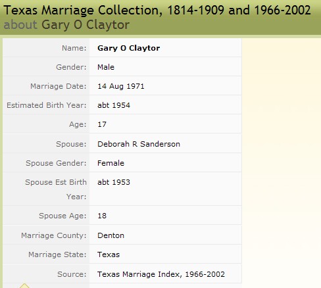Click the marriage date 14 Aug 1971
This screenshot has height=288, width=321.
coord(121,86)
